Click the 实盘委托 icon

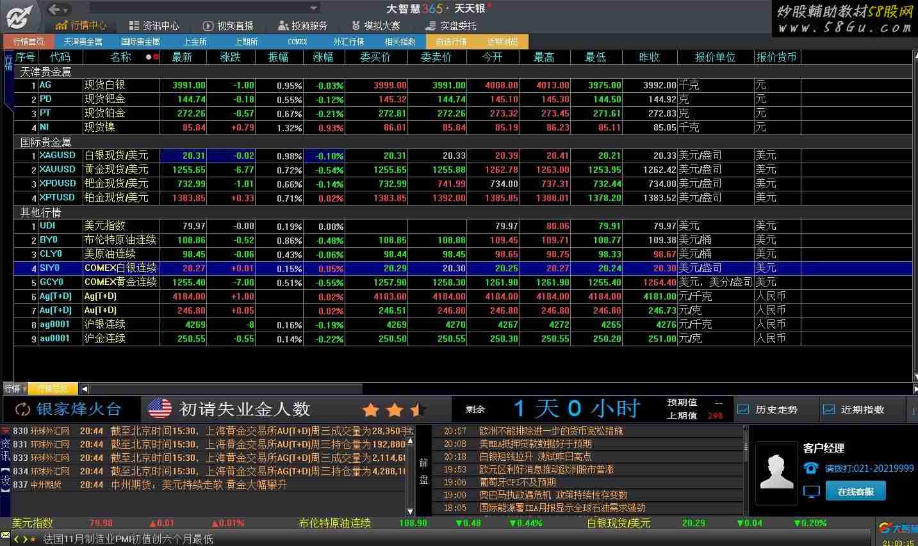430,26
